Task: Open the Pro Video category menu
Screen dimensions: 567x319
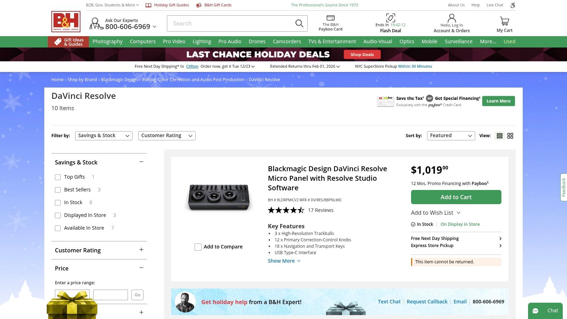Action: pos(174,41)
